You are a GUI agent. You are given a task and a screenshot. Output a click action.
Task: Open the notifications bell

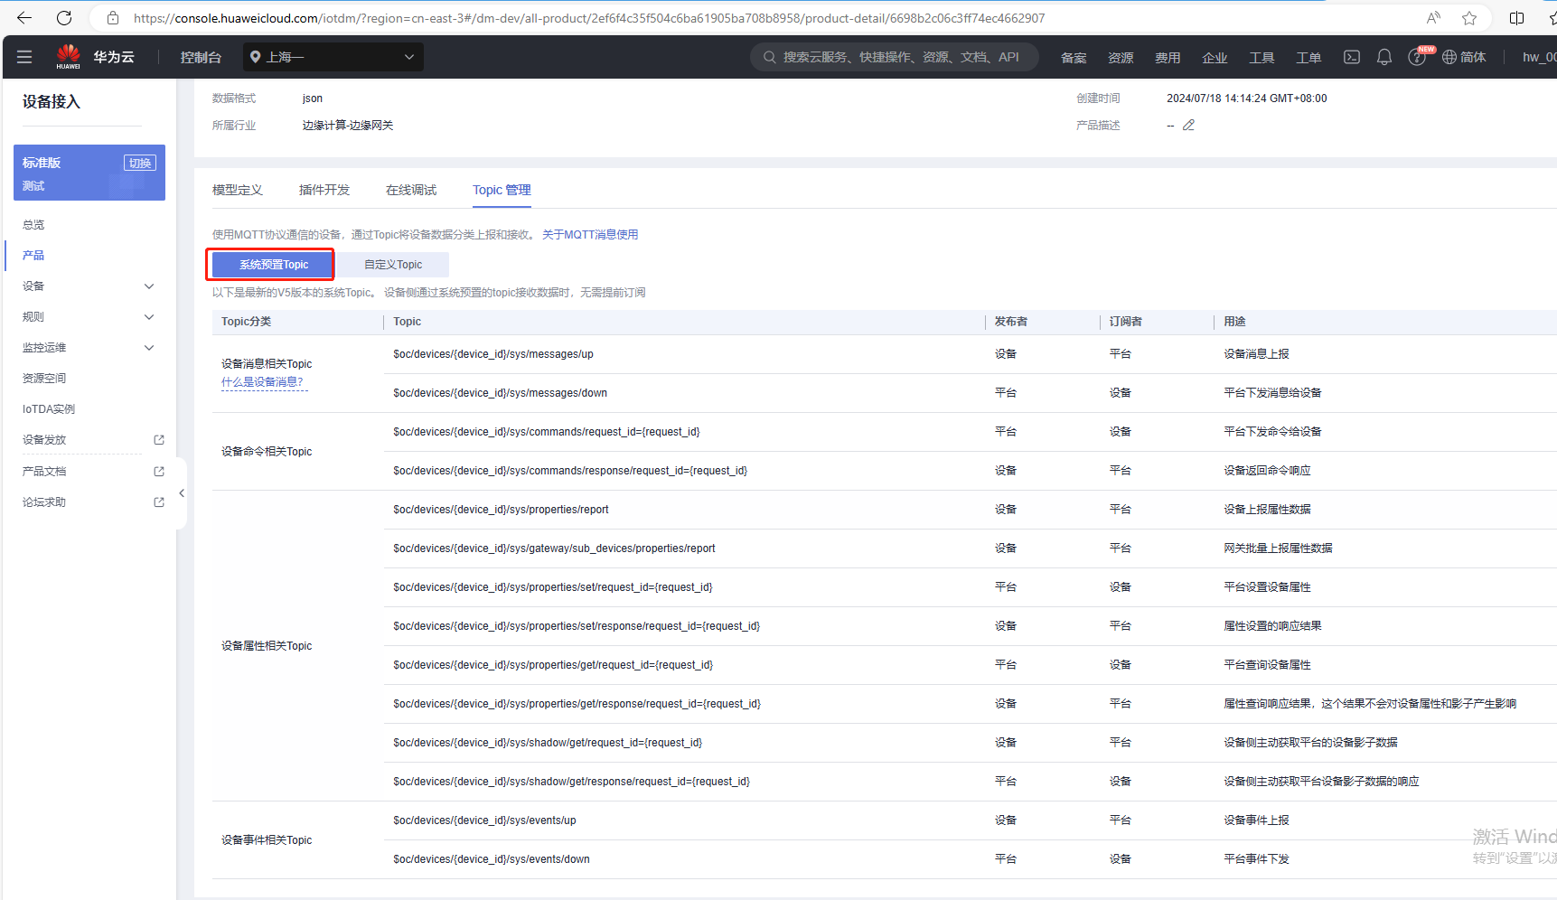click(x=1383, y=57)
